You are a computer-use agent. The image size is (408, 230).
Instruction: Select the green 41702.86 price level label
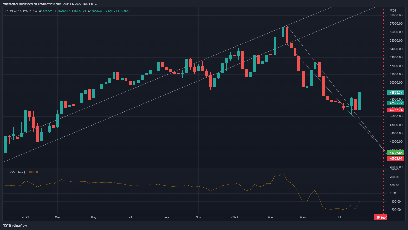tap(396, 153)
